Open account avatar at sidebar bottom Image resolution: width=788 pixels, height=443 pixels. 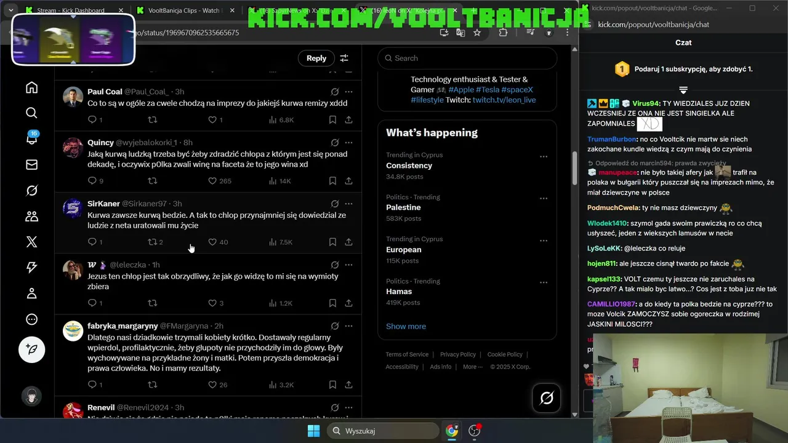coord(31,396)
